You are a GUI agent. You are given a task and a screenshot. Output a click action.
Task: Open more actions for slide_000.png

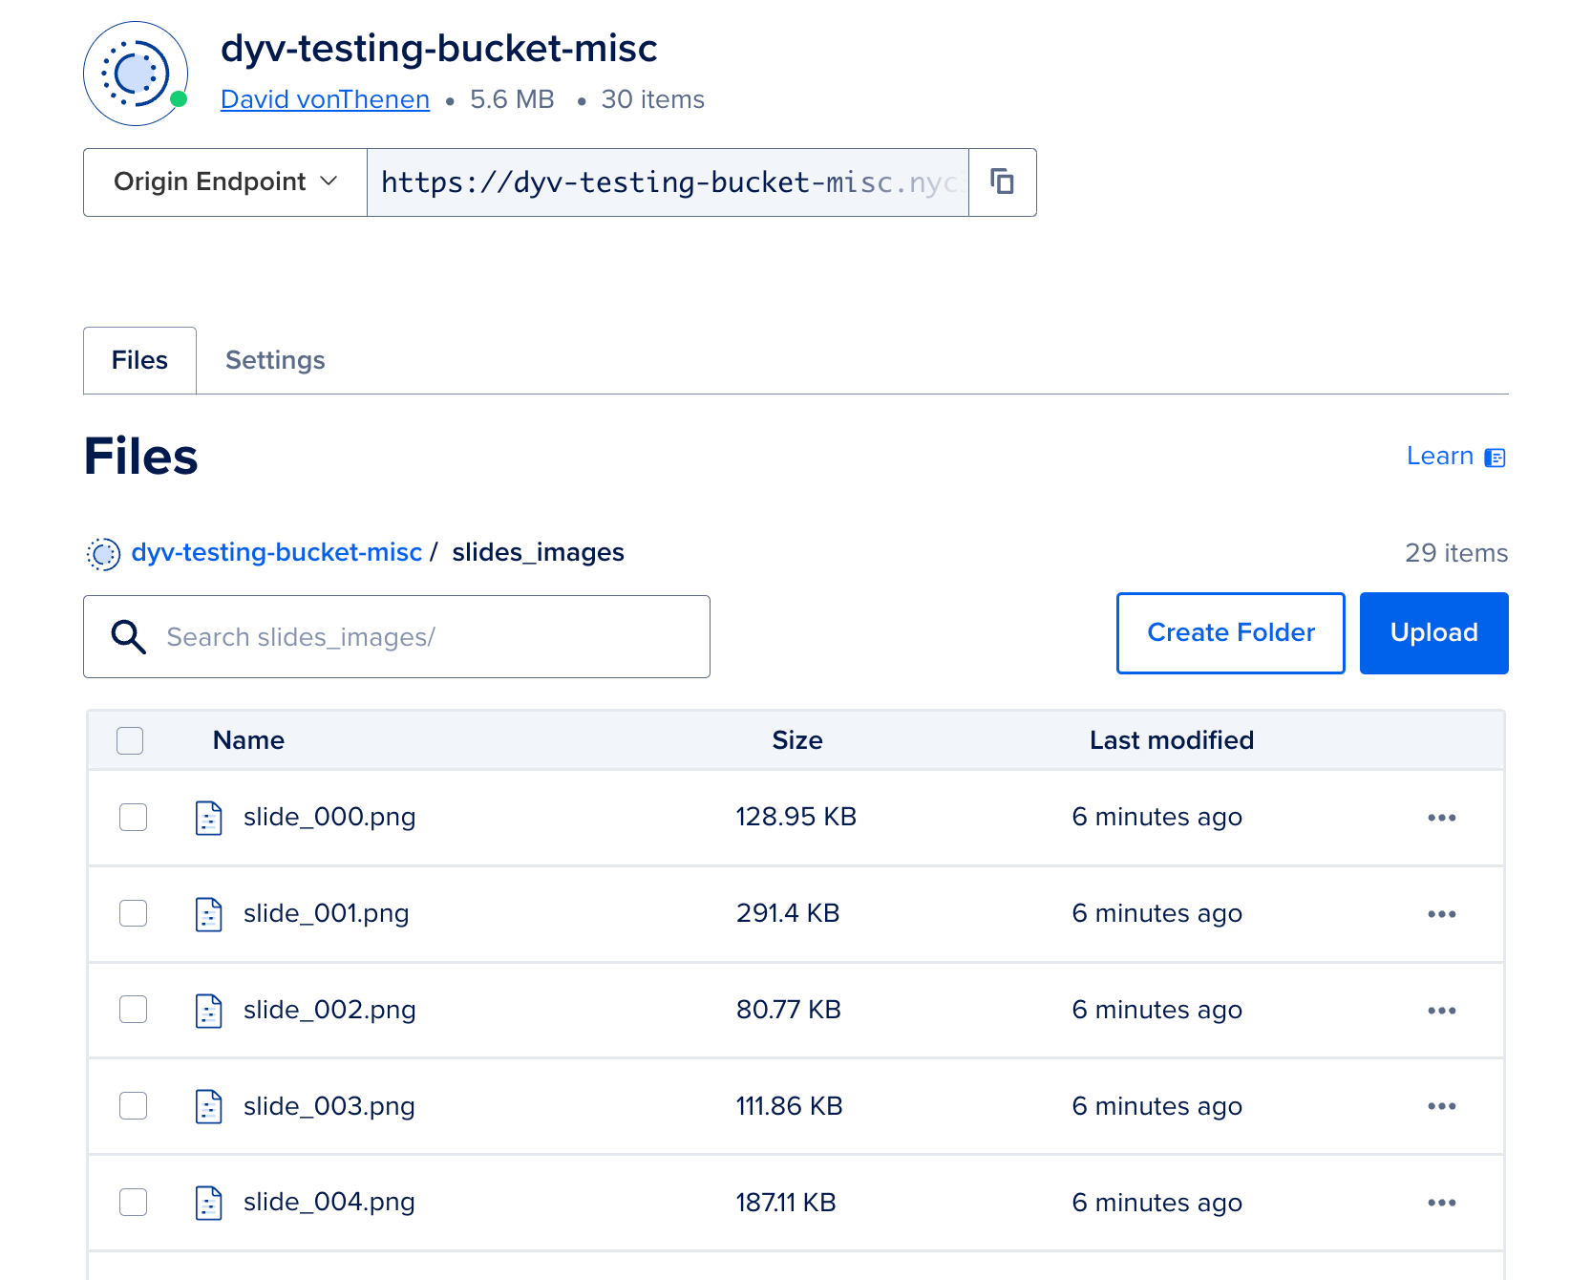1442,818
